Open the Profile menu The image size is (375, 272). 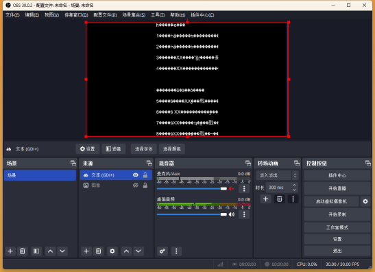105,15
